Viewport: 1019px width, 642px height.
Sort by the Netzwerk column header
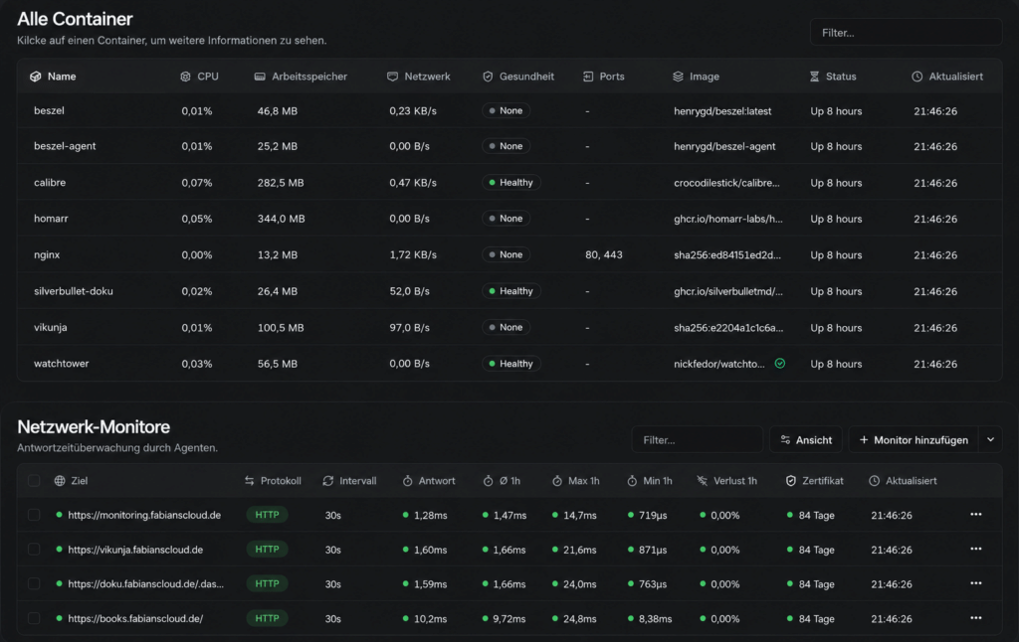coord(419,77)
